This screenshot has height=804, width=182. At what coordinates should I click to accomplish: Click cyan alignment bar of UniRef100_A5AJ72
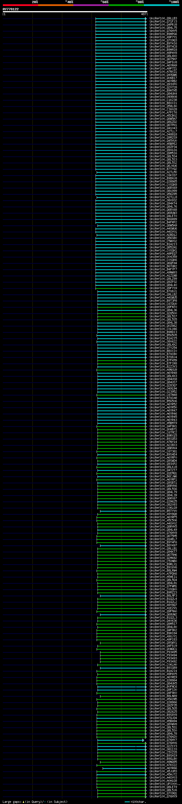click(x=122, y=775)
